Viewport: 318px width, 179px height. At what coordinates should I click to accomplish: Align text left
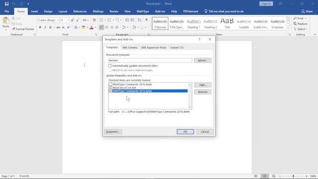(x=101, y=27)
